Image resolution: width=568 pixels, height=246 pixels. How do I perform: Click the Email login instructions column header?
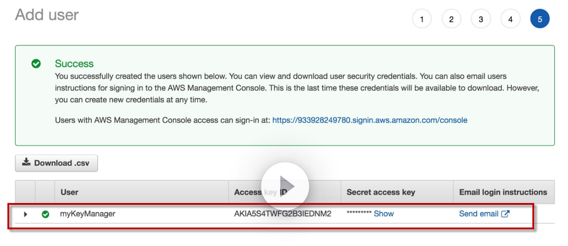click(503, 192)
